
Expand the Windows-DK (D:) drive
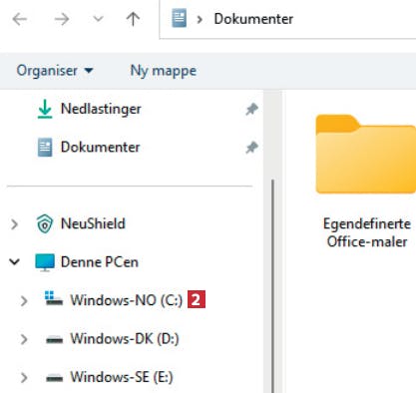coord(24,339)
